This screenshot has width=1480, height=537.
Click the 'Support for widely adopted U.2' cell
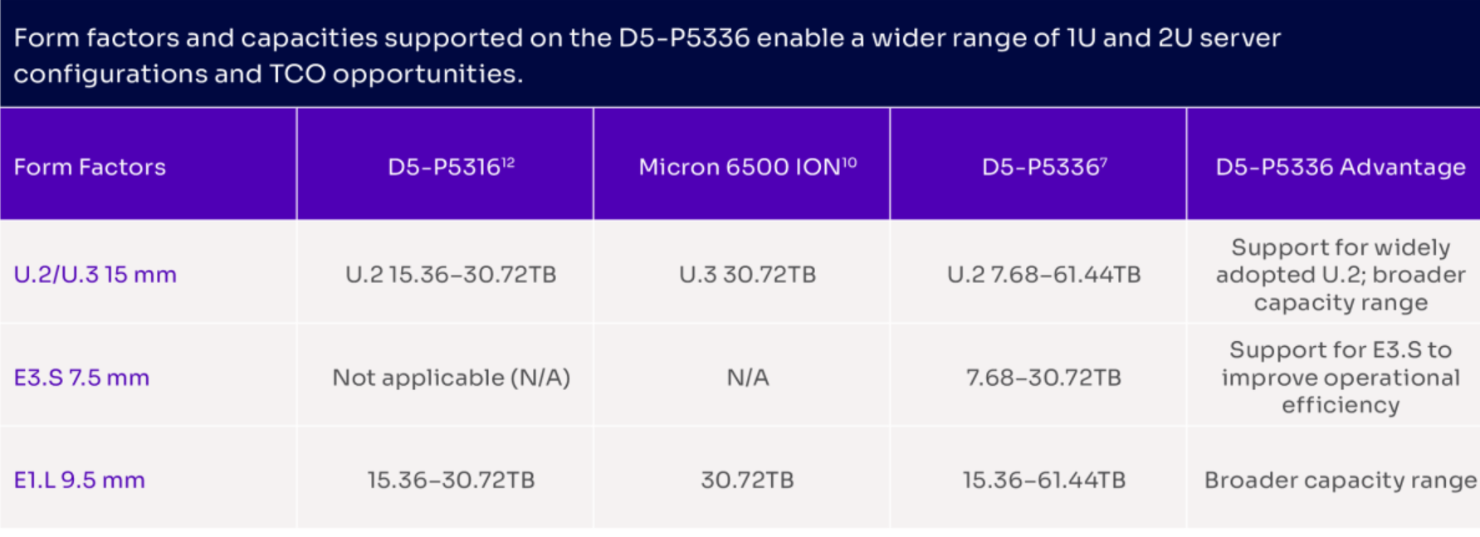1341,275
